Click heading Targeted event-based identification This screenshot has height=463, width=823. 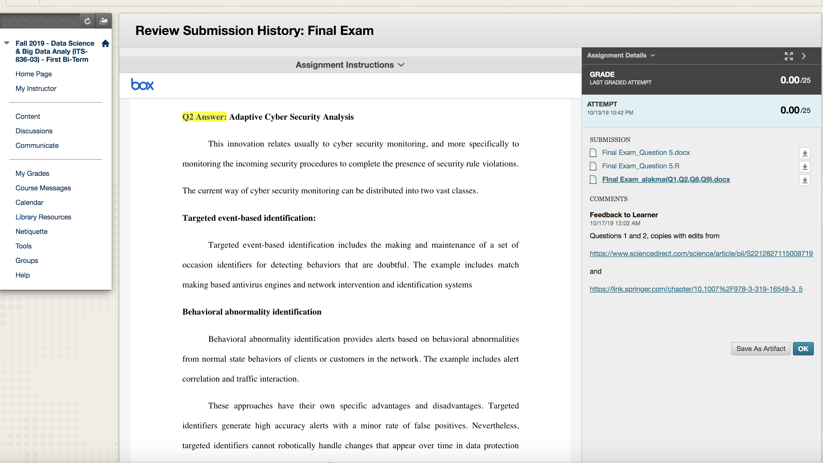point(249,218)
